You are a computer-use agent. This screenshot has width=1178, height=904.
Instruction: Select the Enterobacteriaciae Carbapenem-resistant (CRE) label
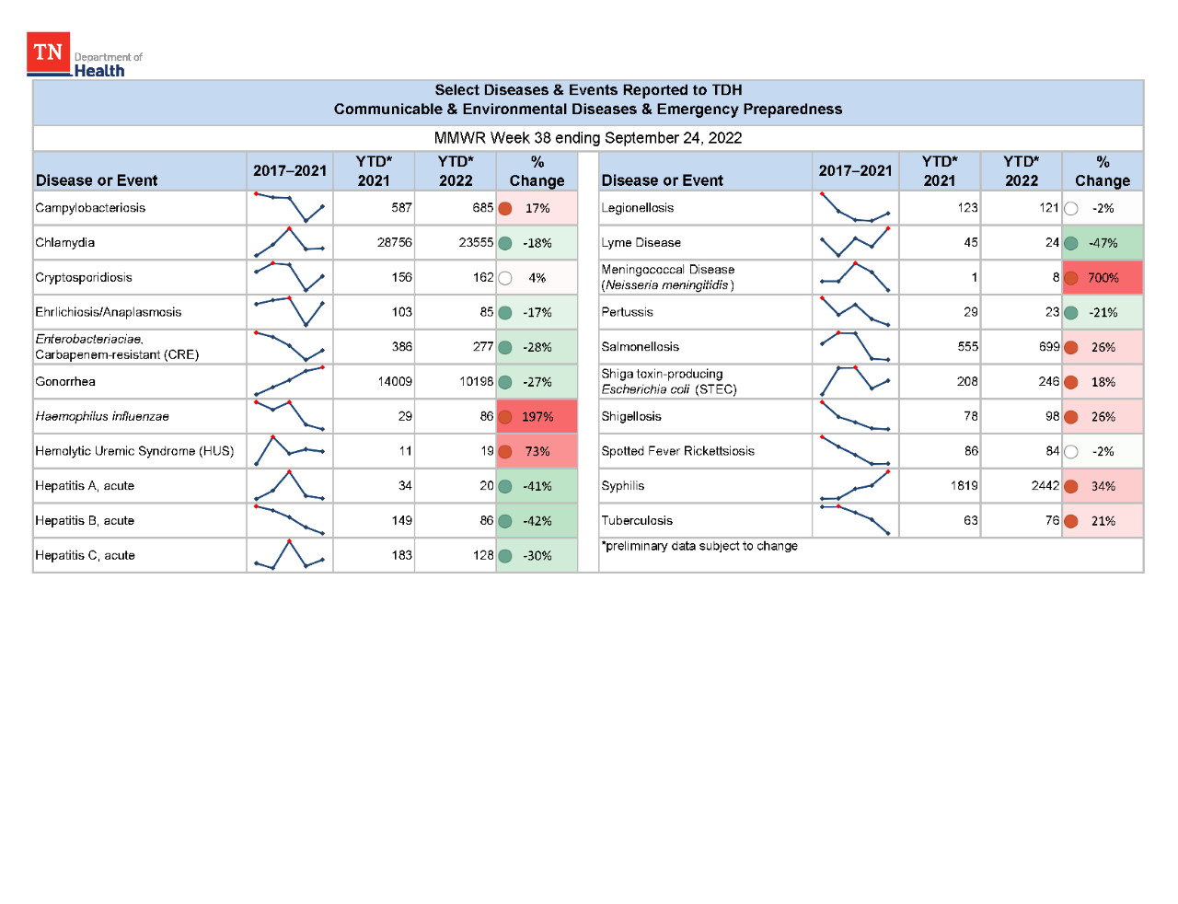(117, 347)
